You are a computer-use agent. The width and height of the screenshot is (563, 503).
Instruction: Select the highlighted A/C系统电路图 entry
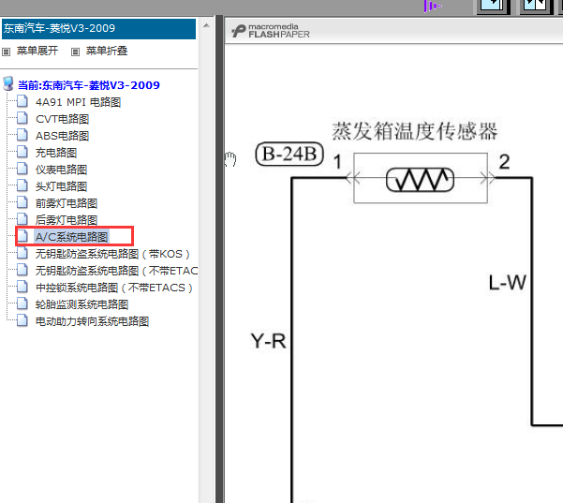click(71, 237)
